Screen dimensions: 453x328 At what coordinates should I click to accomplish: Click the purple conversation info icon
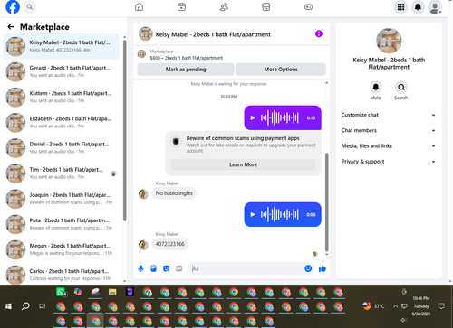point(319,33)
